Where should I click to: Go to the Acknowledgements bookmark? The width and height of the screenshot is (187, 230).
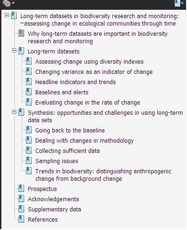click(x=53, y=199)
